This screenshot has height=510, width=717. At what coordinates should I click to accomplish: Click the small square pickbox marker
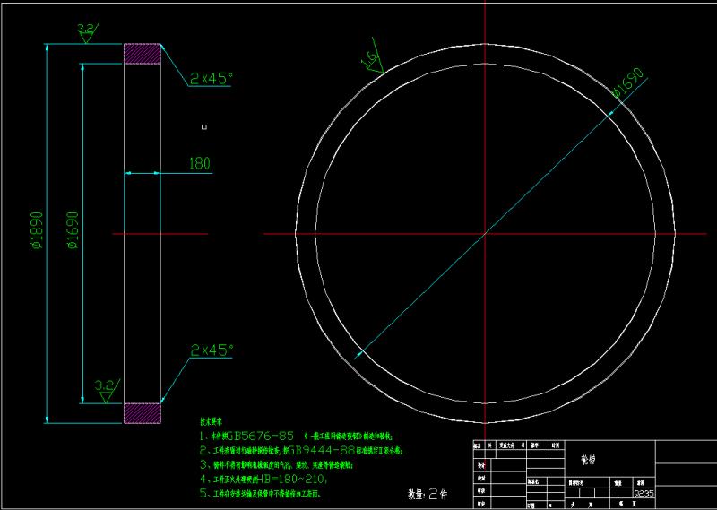(x=204, y=127)
